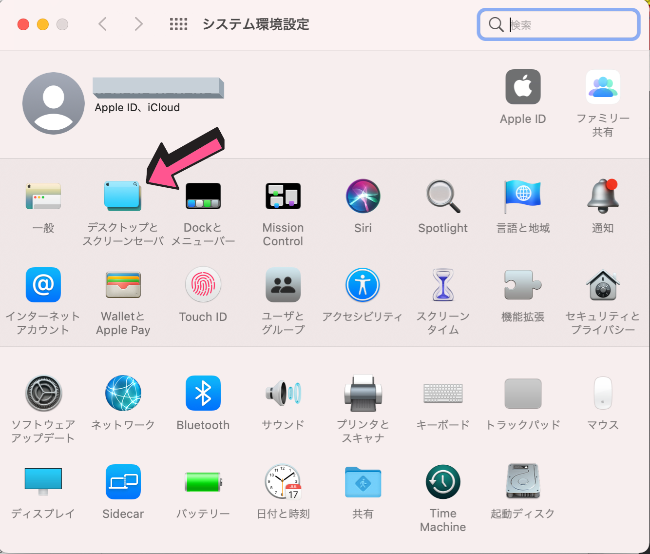The image size is (650, 554).
Task: Open ディスプレイ display preferences
Action: [43, 481]
